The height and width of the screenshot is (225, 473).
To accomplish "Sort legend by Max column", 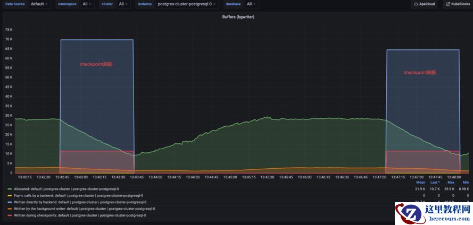I will click(x=451, y=183).
